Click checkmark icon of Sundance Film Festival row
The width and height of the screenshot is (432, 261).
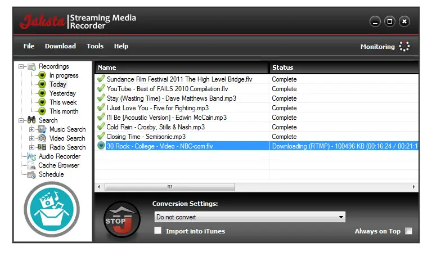coord(101,79)
